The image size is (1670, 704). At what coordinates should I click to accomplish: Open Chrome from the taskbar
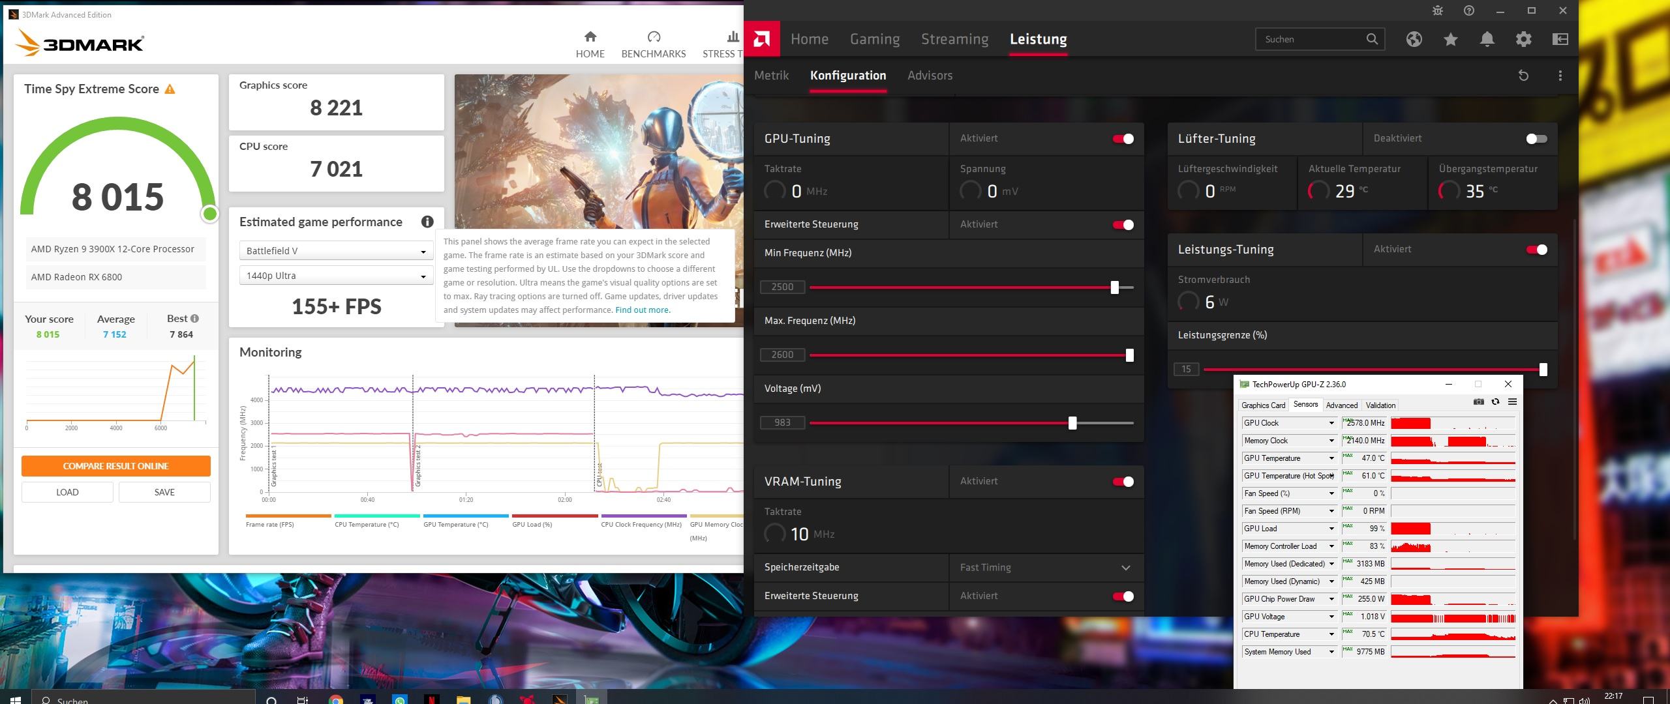click(x=335, y=699)
